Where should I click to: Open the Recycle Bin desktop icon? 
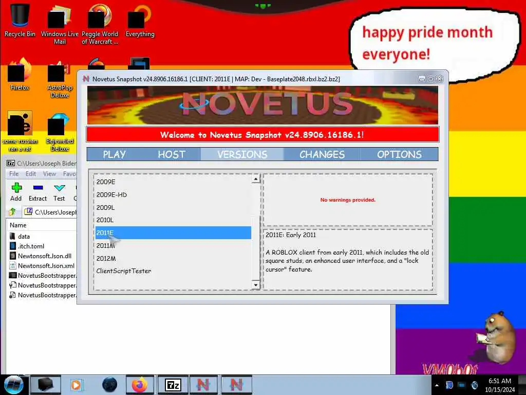pos(20,21)
